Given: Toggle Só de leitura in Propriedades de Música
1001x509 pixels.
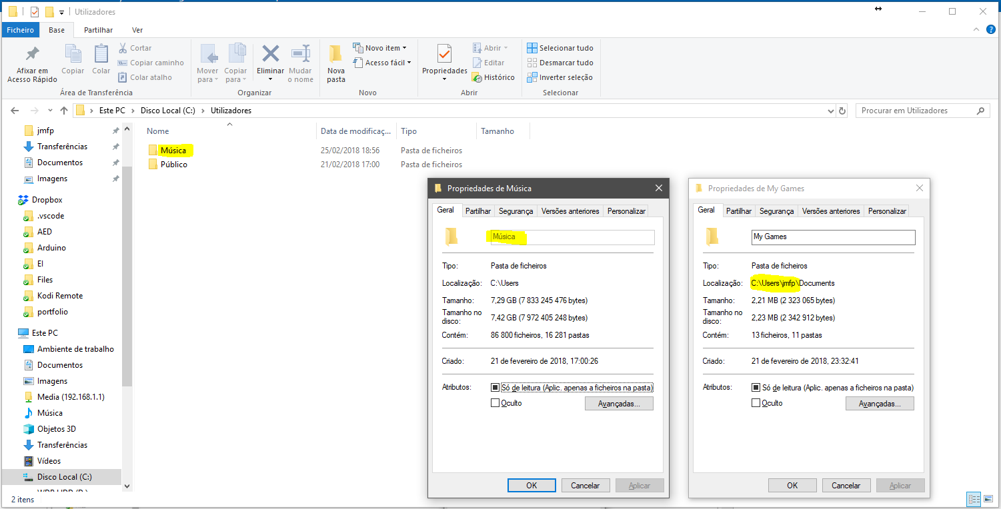Looking at the screenshot, I should point(495,388).
